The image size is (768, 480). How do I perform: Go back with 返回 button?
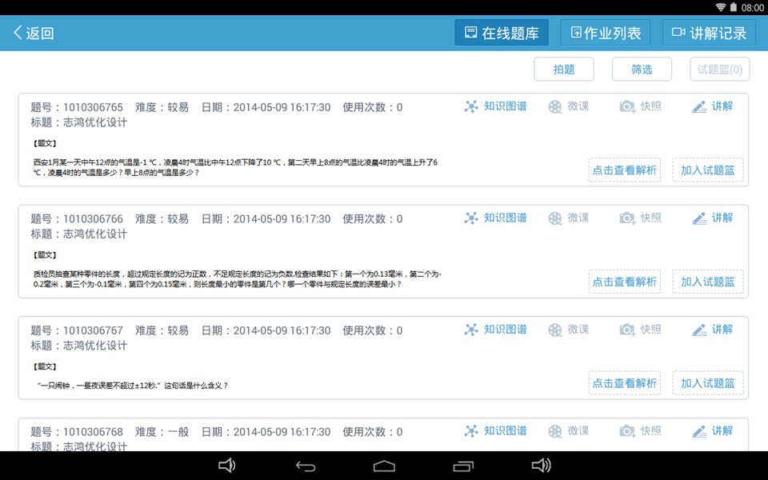[x=34, y=33]
